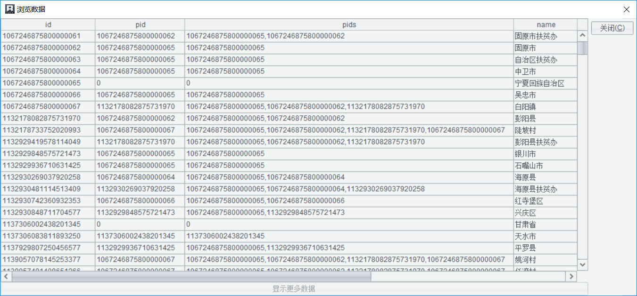Select name cell 彭阳县扶贫办
Viewport: 637px width, 296px height.
[546, 142]
